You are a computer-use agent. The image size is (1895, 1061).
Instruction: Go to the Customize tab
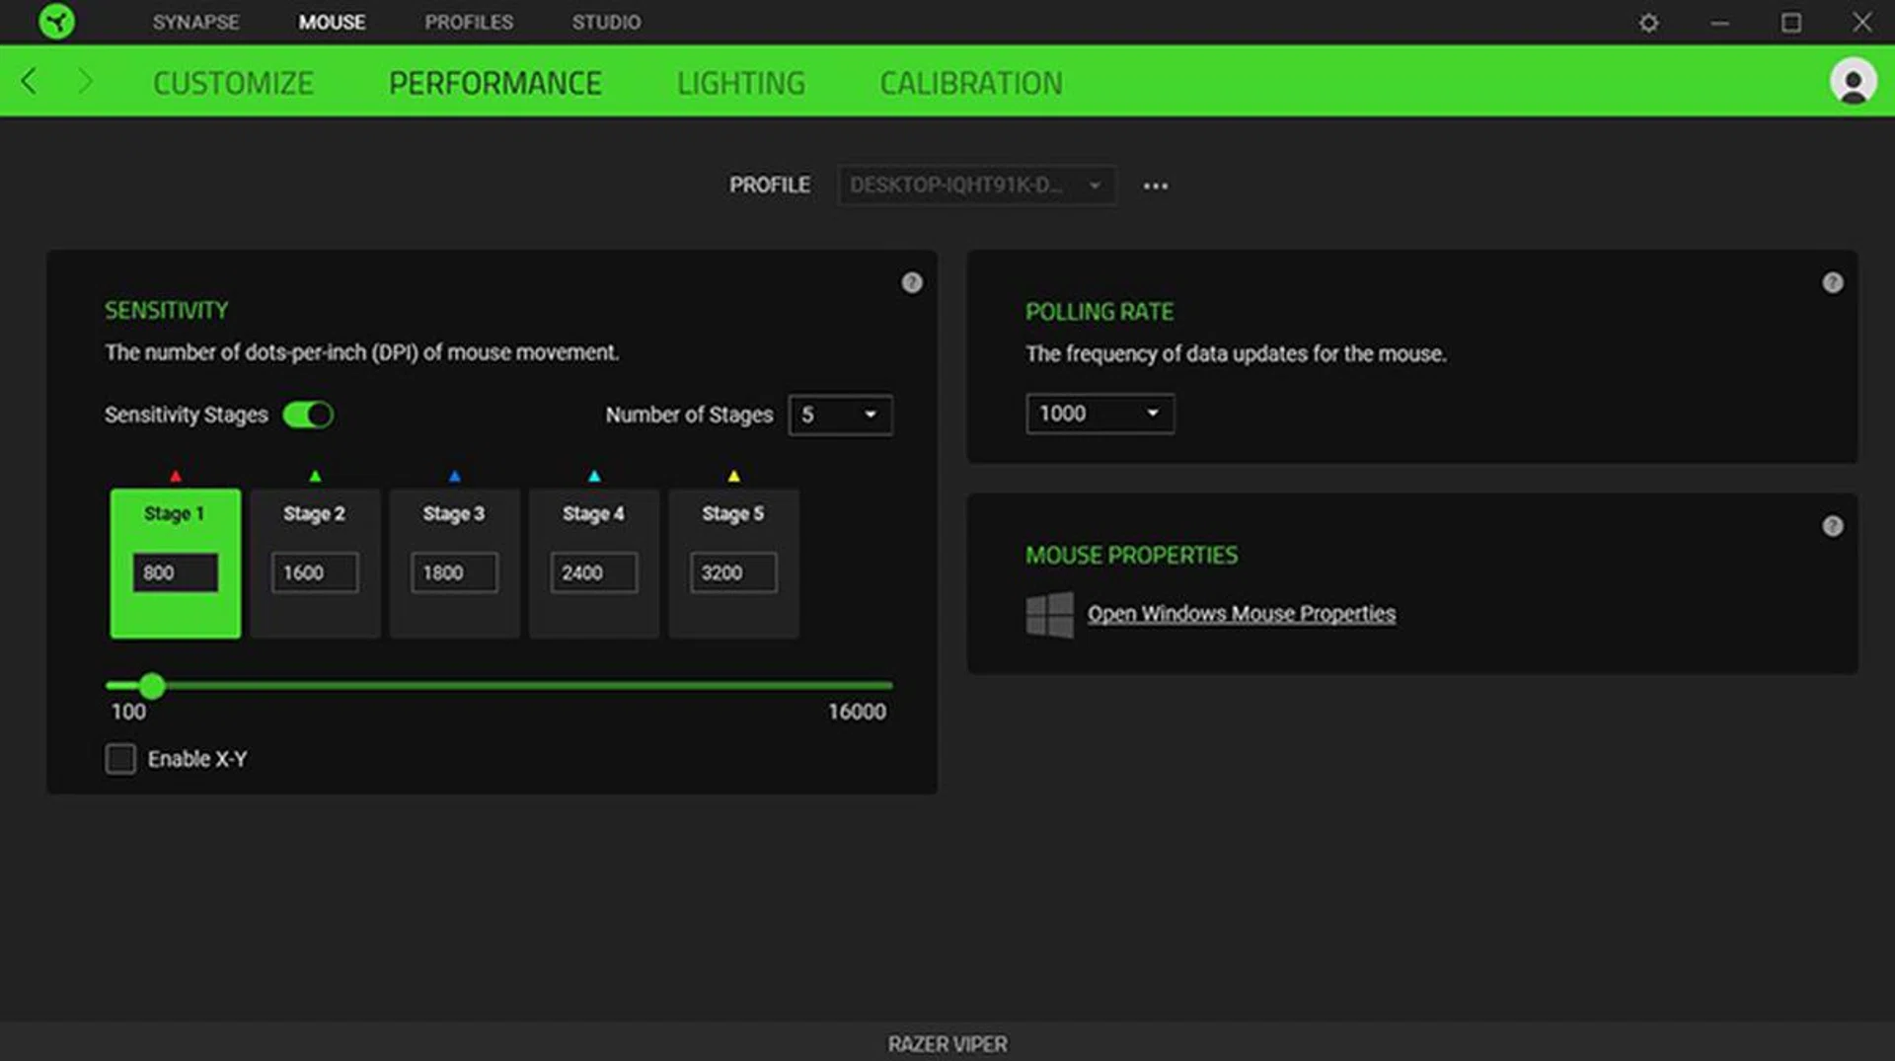tap(233, 83)
